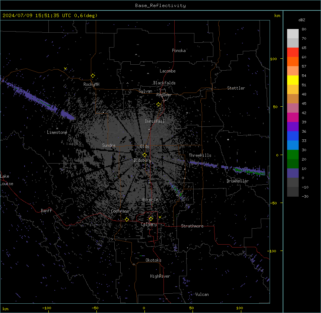
Task: Click the Didsbury city label
Action: click(143, 160)
